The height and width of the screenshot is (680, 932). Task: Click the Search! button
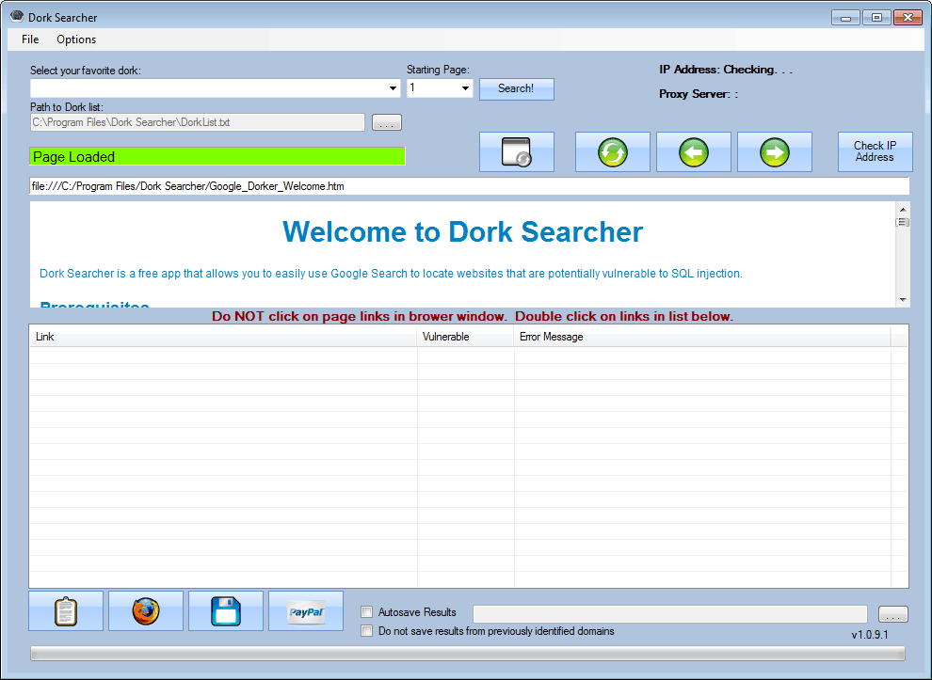[516, 88]
